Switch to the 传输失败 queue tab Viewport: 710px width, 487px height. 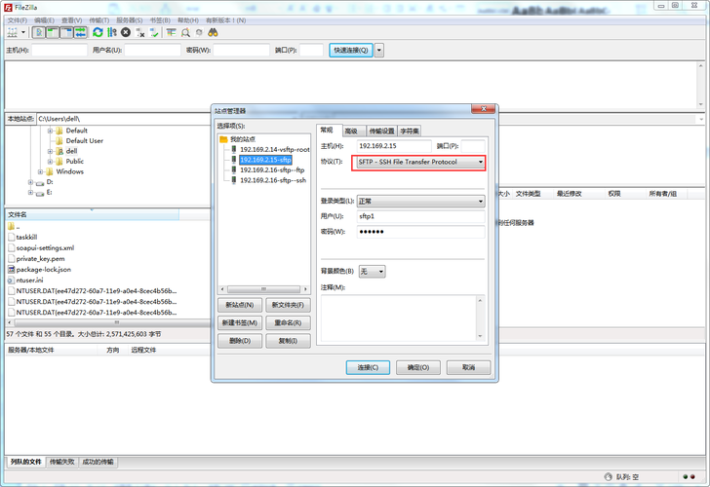pos(62,462)
